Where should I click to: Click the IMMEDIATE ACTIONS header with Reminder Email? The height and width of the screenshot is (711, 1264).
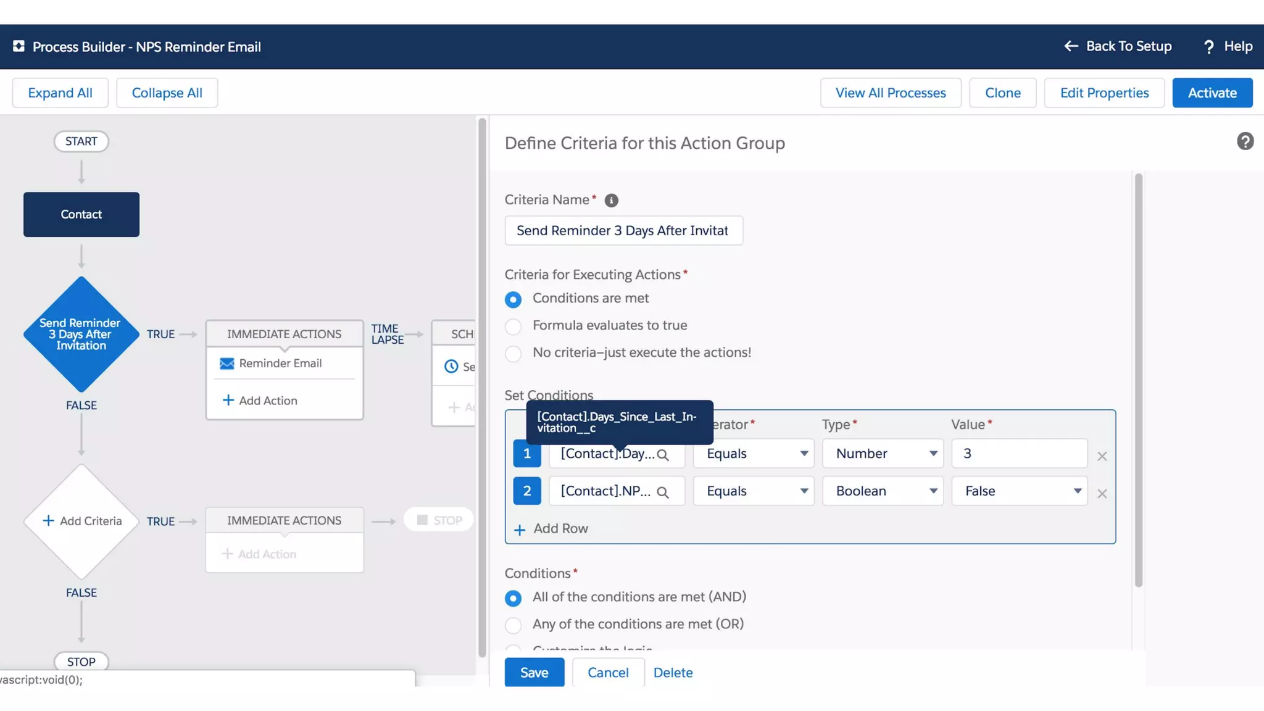pyautogui.click(x=284, y=334)
